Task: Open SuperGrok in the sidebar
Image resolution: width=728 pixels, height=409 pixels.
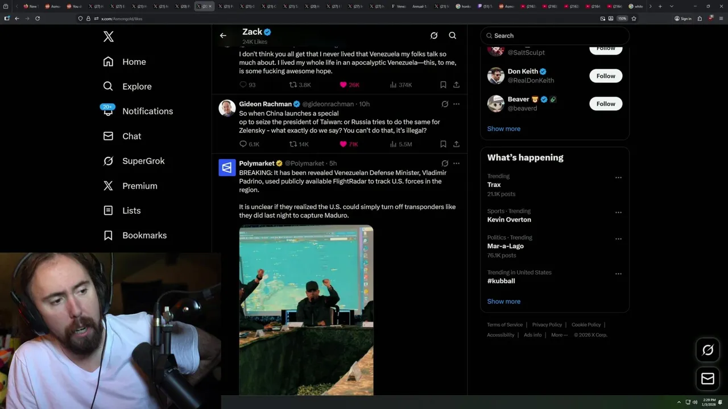Action: [x=134, y=161]
